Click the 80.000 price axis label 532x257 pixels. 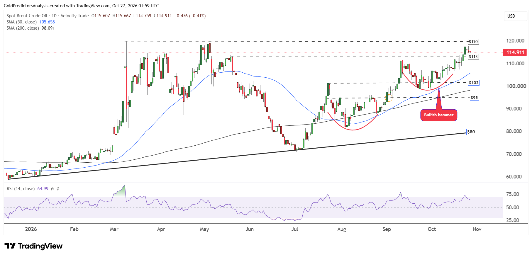(x=514, y=131)
